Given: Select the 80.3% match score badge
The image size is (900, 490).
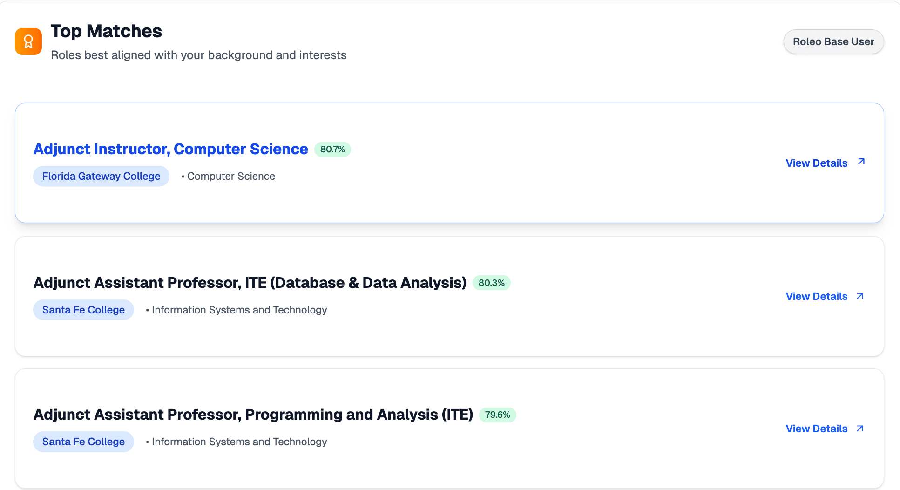Looking at the screenshot, I should pyautogui.click(x=491, y=282).
